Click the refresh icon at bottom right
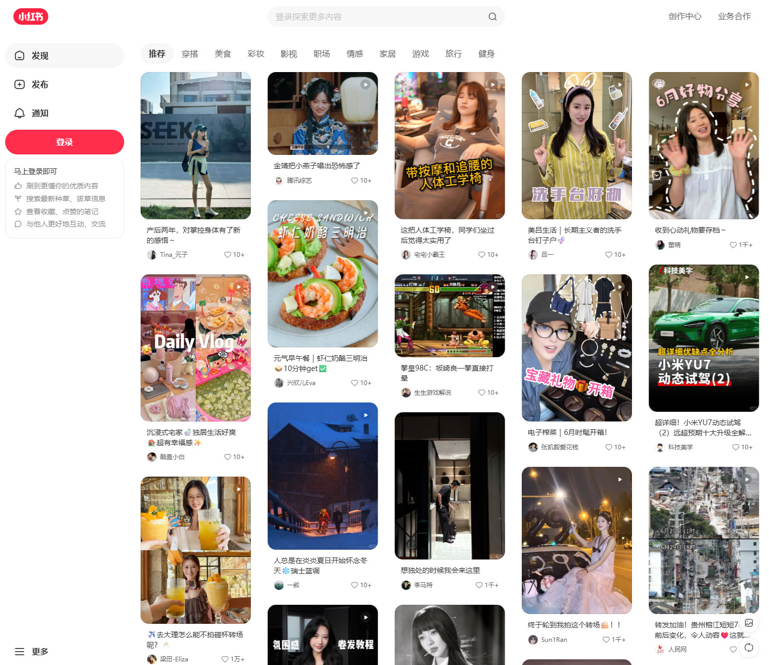The width and height of the screenshot is (769, 665). [749, 647]
